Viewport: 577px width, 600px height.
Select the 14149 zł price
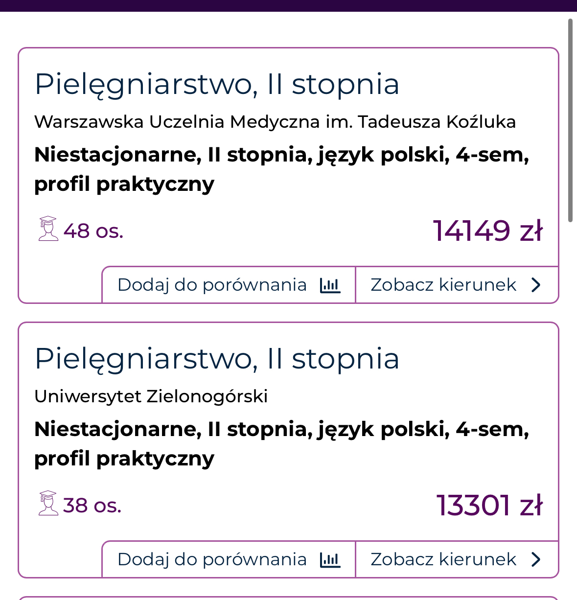pos(488,231)
